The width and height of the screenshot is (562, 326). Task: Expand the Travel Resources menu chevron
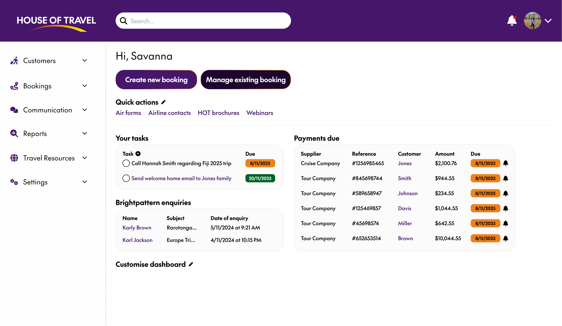(85, 158)
